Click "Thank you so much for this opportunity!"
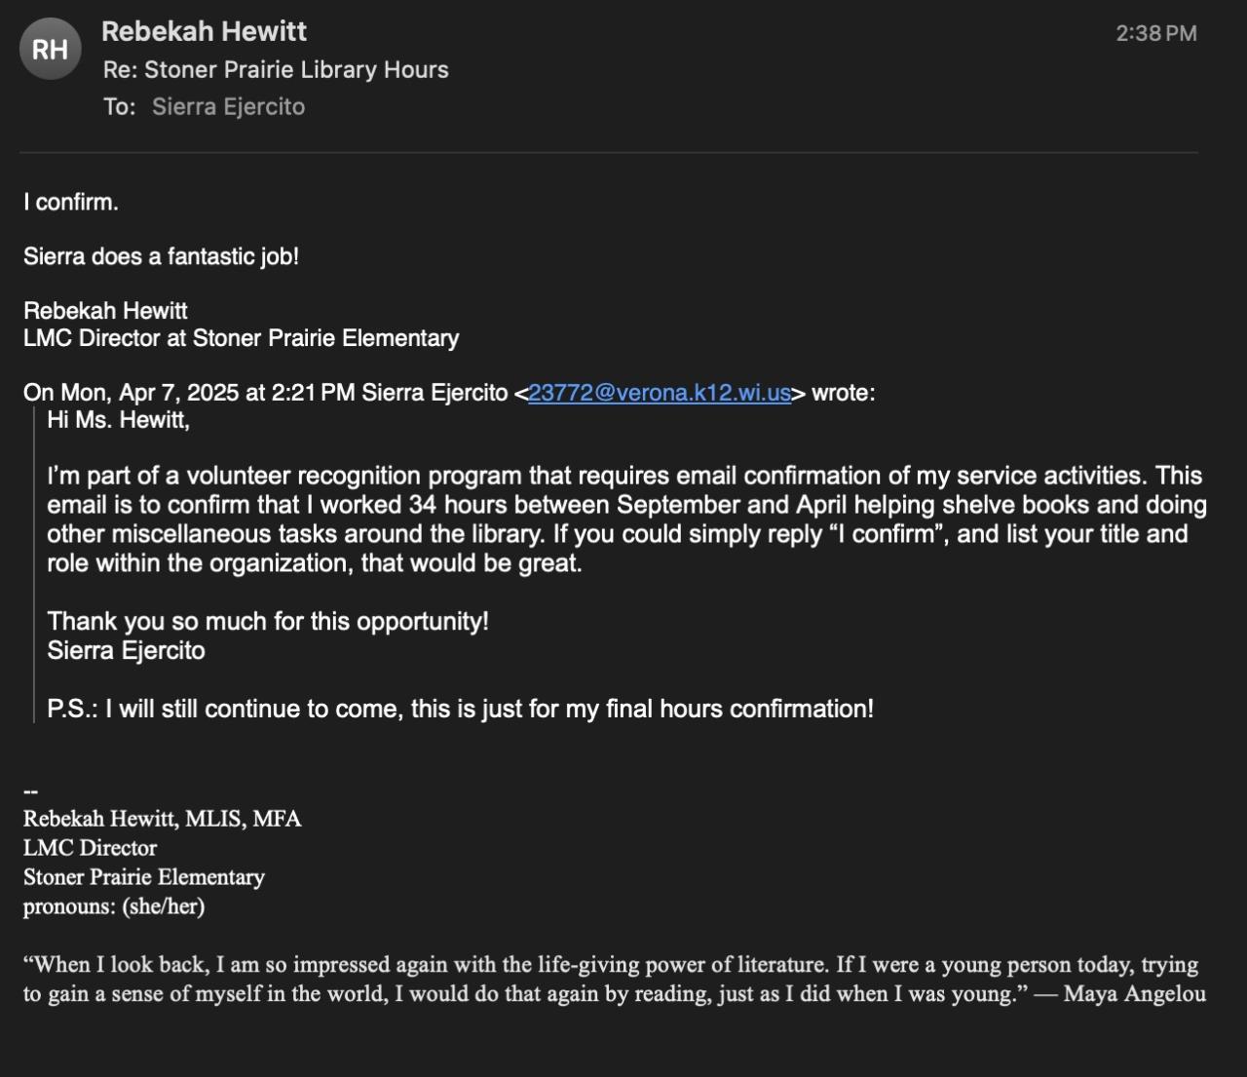1247x1077 pixels. 268,621
